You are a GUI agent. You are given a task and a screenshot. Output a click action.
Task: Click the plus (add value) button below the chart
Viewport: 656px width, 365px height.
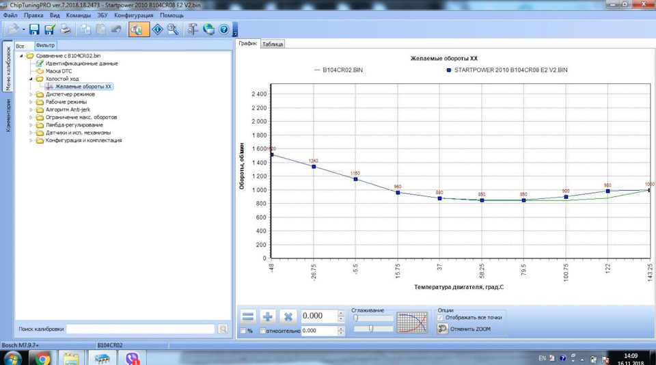(x=268, y=316)
